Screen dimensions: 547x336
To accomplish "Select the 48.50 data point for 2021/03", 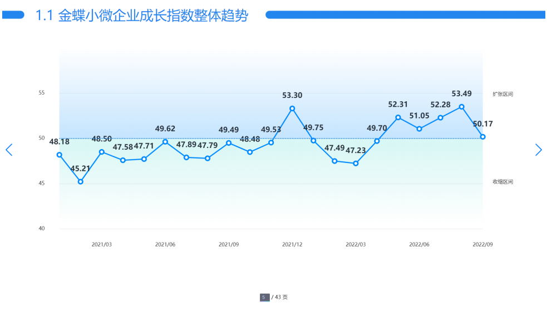I will point(102,152).
